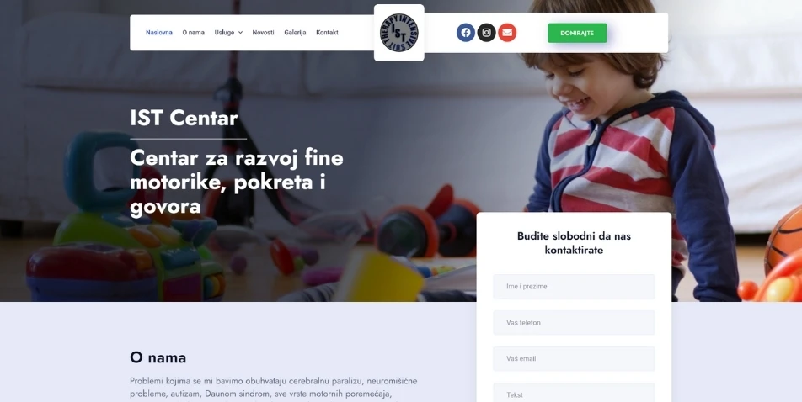Open the Galerija menu item
802x402 pixels.
coord(295,33)
